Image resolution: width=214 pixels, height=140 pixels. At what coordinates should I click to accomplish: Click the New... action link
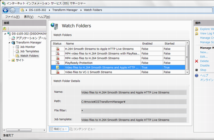click(204, 52)
